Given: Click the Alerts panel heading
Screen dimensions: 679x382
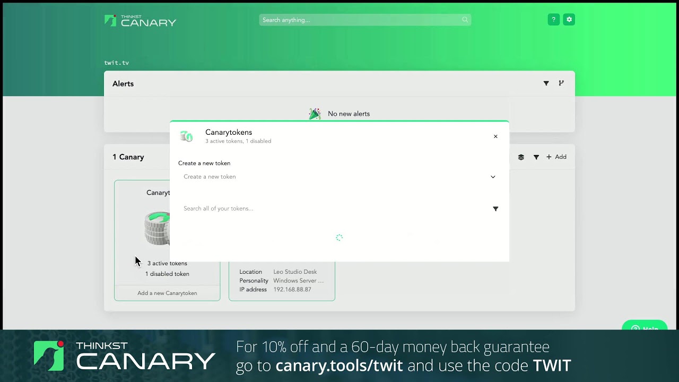Looking at the screenshot, I should click(x=123, y=84).
